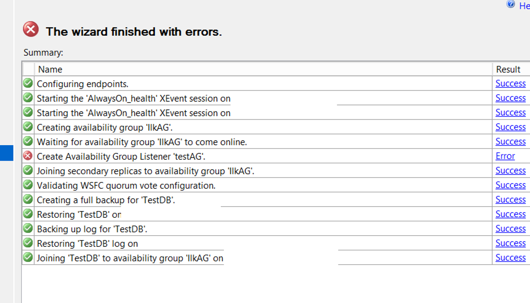Click check icon next to Validating WSFC quorum
Screen dimensions: 530x303
point(28,184)
